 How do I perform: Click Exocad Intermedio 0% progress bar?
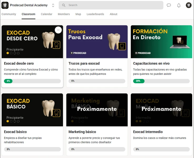[161, 149]
